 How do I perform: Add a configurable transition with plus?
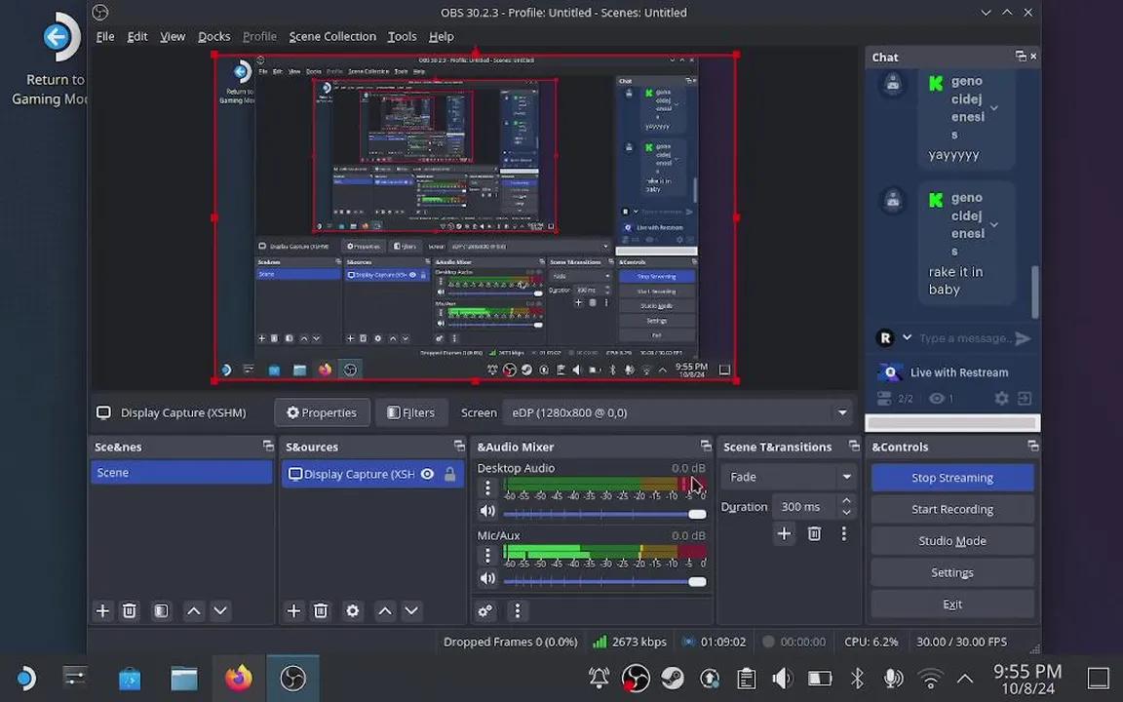point(784,533)
